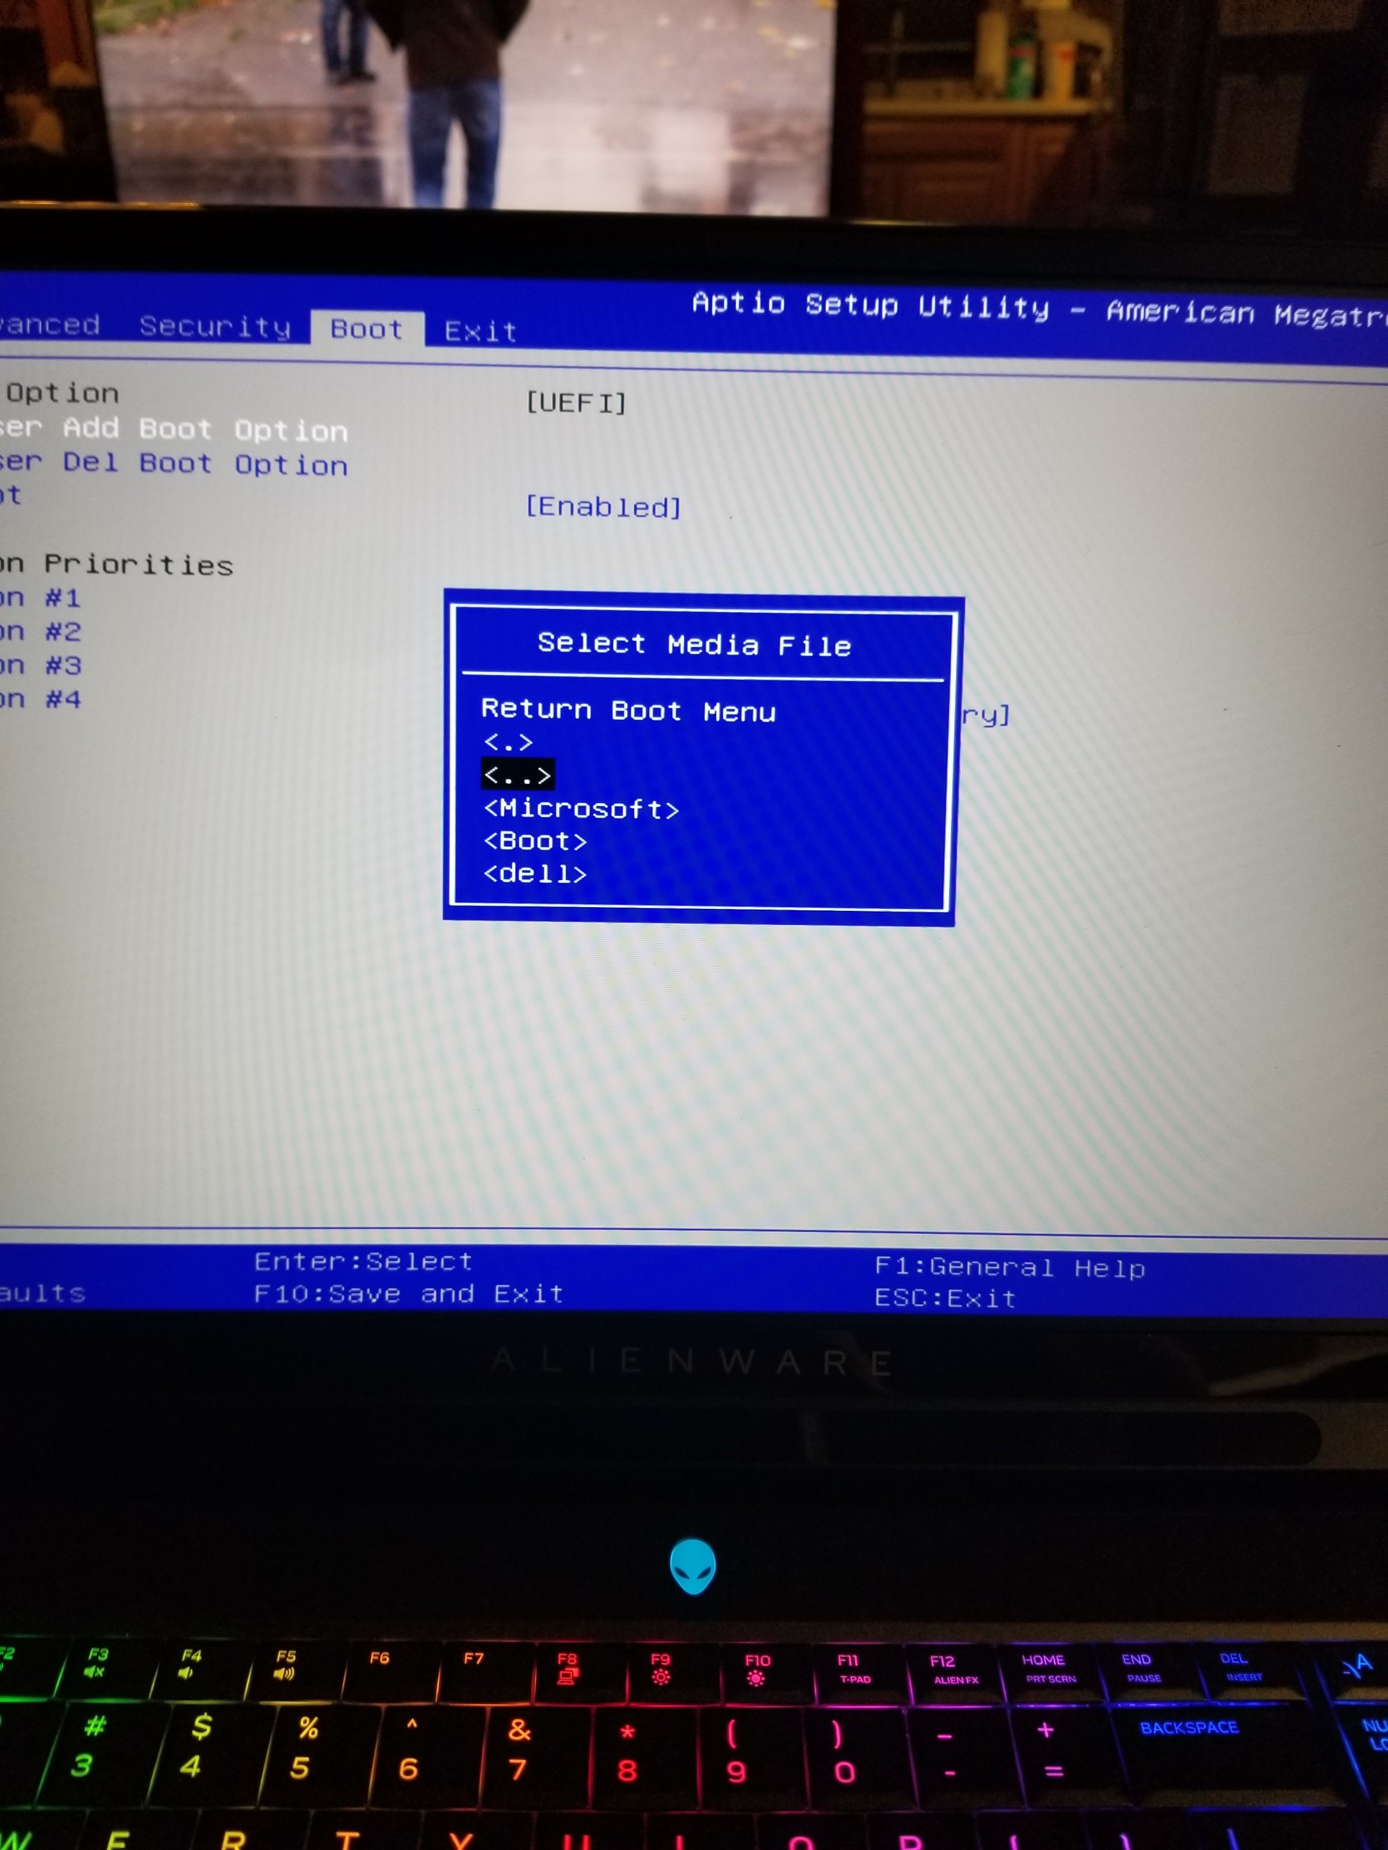Select the <.> current directory entry
This screenshot has width=1388, height=1850.
tap(508, 742)
